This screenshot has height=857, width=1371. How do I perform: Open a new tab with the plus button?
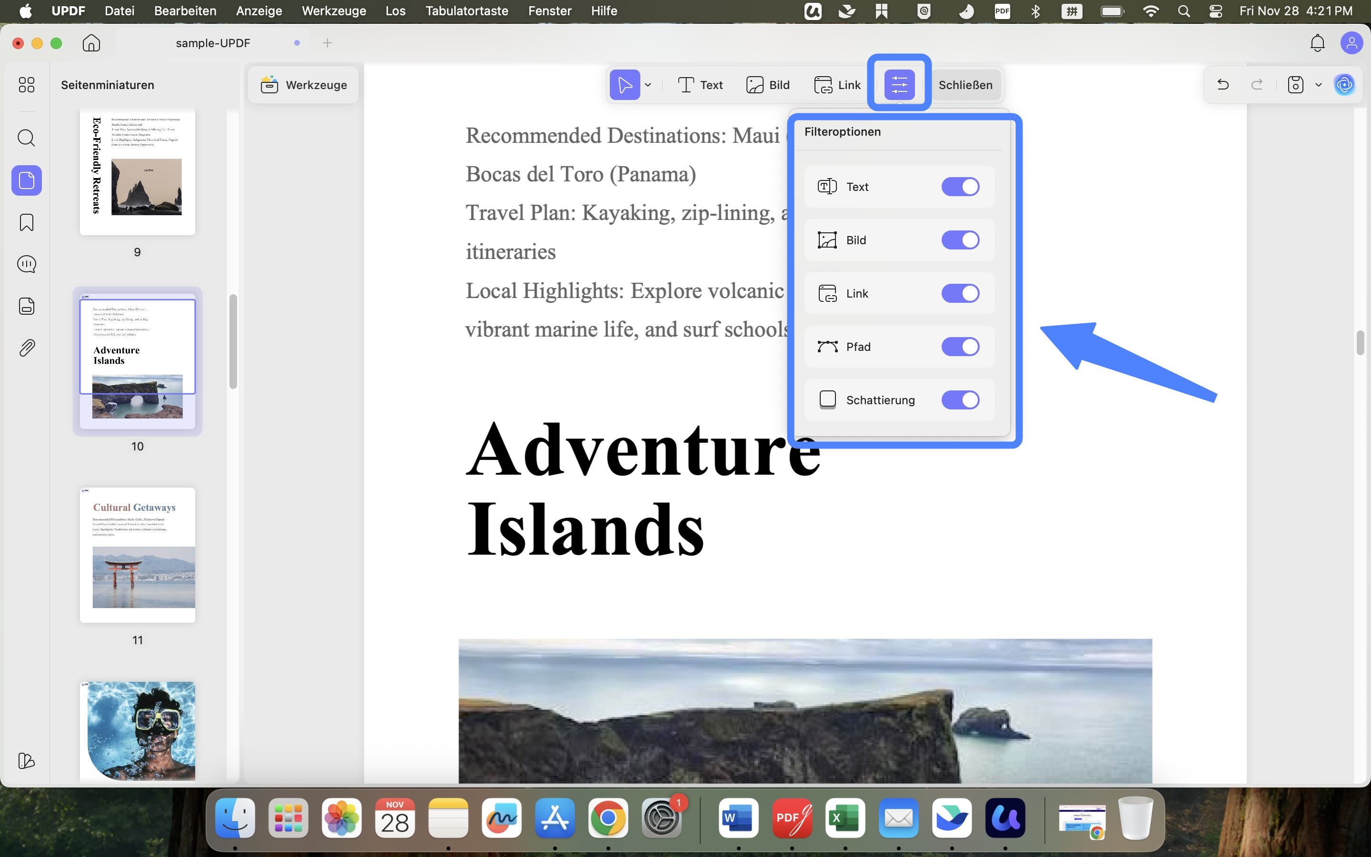point(328,42)
